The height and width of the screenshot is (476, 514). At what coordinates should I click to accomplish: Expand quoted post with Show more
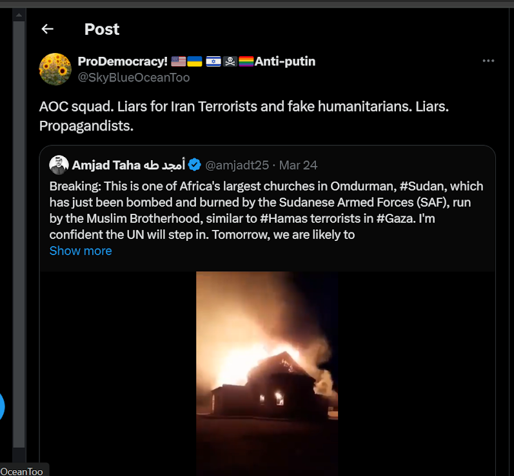click(81, 251)
